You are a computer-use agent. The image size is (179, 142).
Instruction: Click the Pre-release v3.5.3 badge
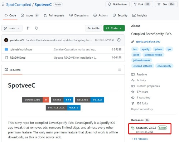pyautogui.click(x=63, y=108)
